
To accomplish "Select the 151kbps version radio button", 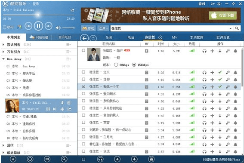I will pyautogui.click(x=134, y=65).
